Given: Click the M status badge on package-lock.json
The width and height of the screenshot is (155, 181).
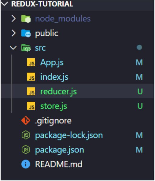Looking at the screenshot, I should click(139, 135).
